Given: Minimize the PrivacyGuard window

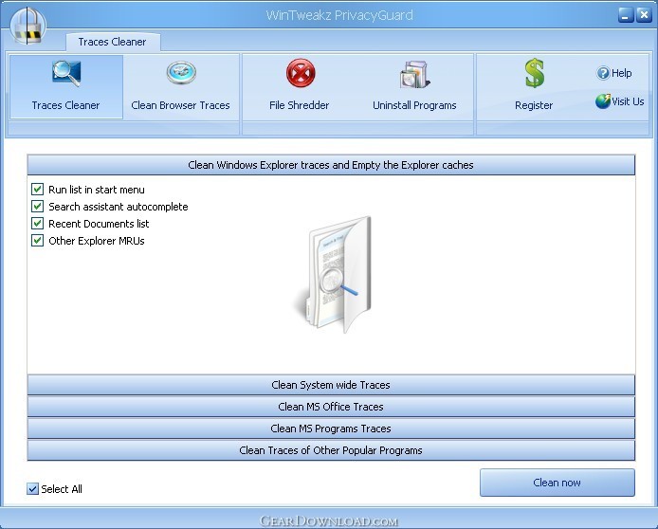Looking at the screenshot, I should 626,15.
